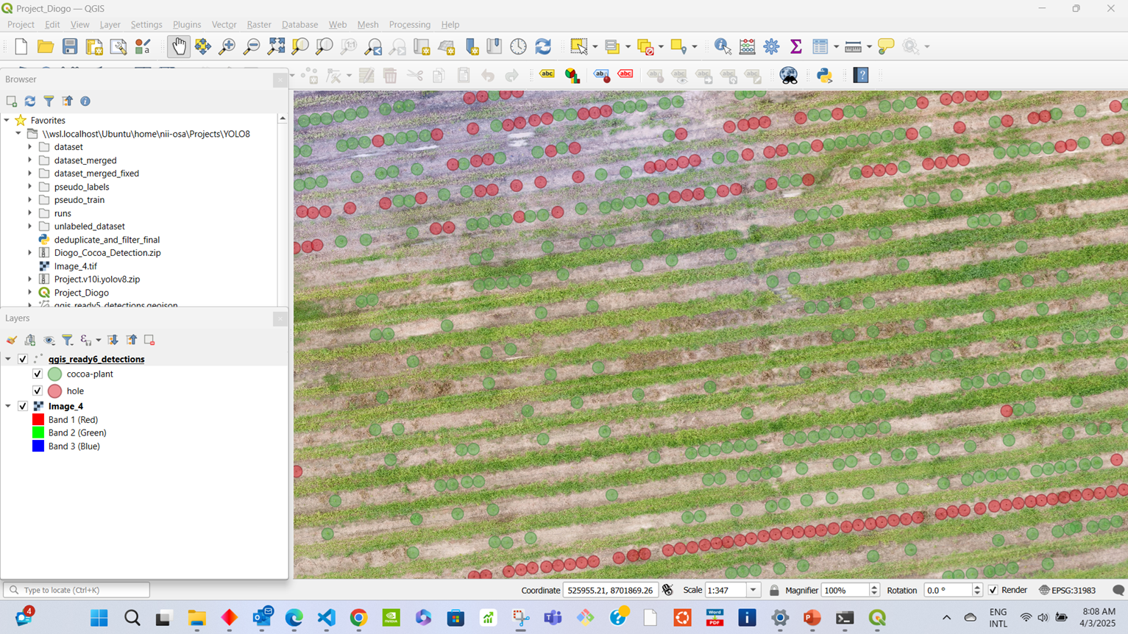Select the Pan Map hand tool
Screen dimensions: 1128x634
[179, 46]
